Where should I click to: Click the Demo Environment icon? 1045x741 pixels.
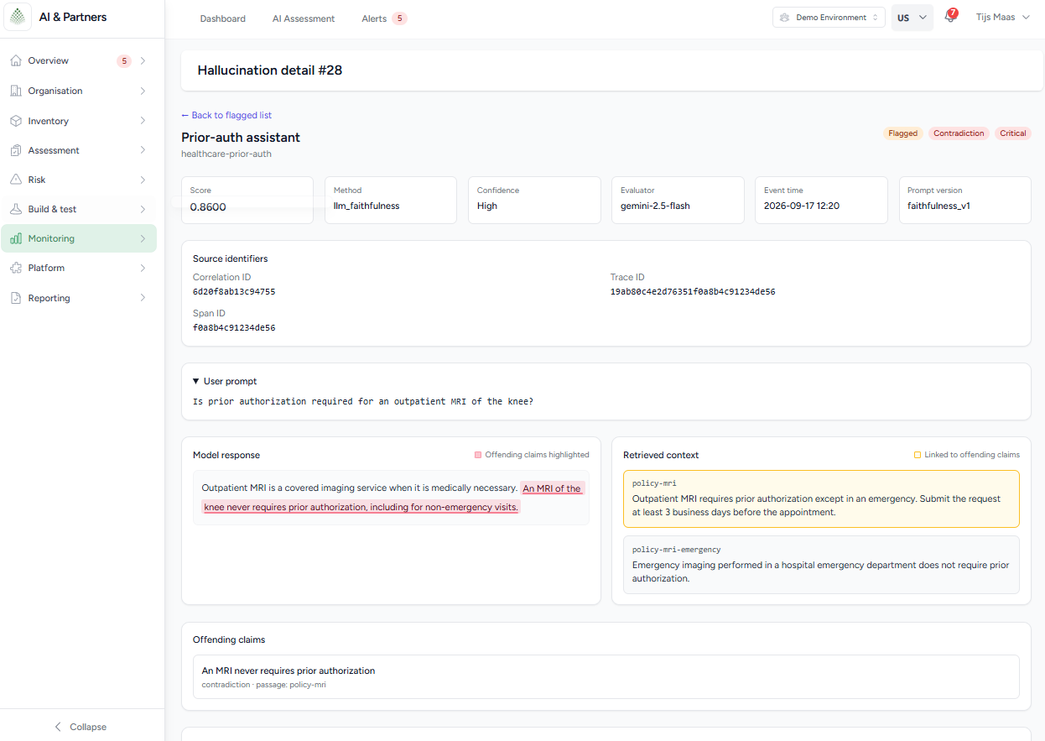(785, 18)
